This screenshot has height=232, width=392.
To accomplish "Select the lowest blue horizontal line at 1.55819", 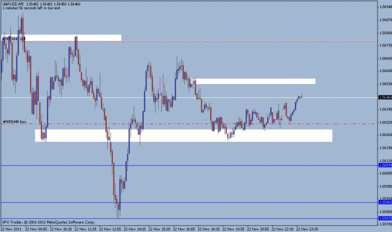I will click(190, 218).
